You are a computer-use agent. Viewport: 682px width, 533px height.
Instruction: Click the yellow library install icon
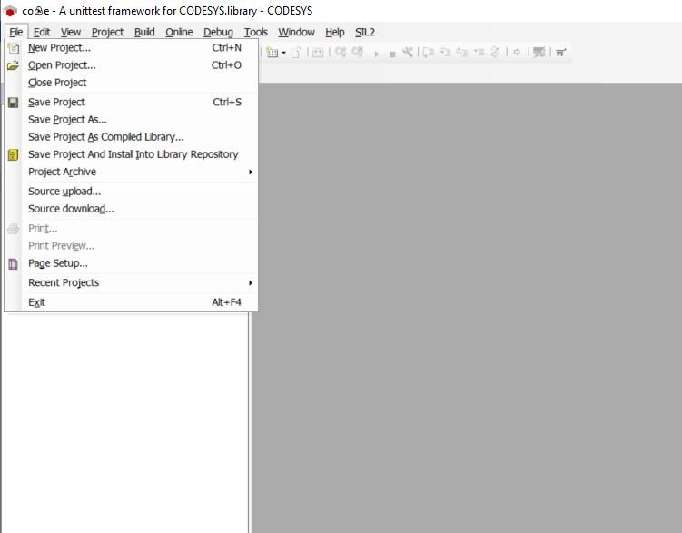pos(13,155)
